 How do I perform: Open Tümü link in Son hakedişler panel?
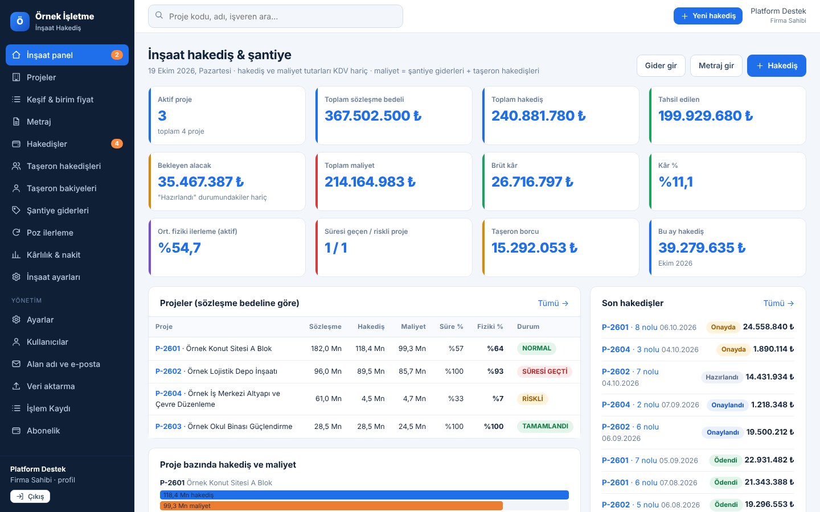point(779,303)
